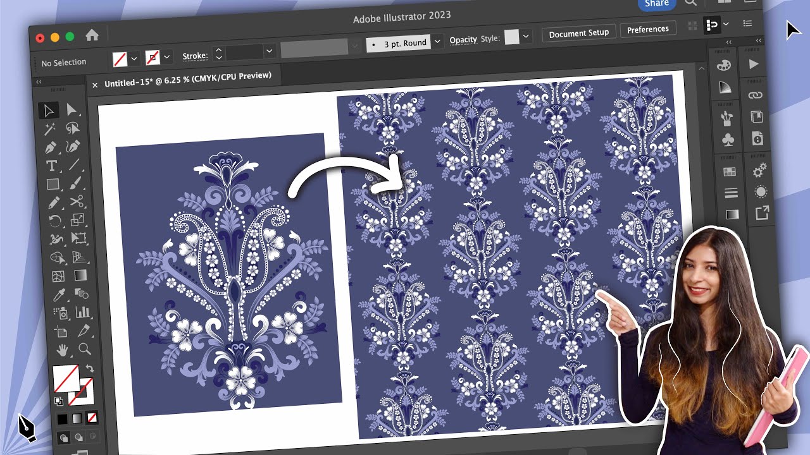Open fill color dropdown in control bar

tap(134, 59)
